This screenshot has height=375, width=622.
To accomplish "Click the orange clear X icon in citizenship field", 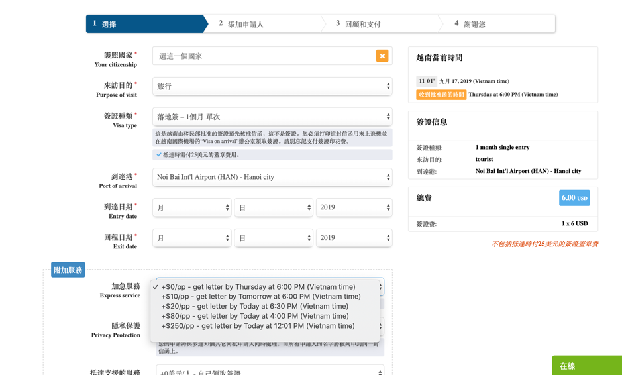I will [382, 56].
